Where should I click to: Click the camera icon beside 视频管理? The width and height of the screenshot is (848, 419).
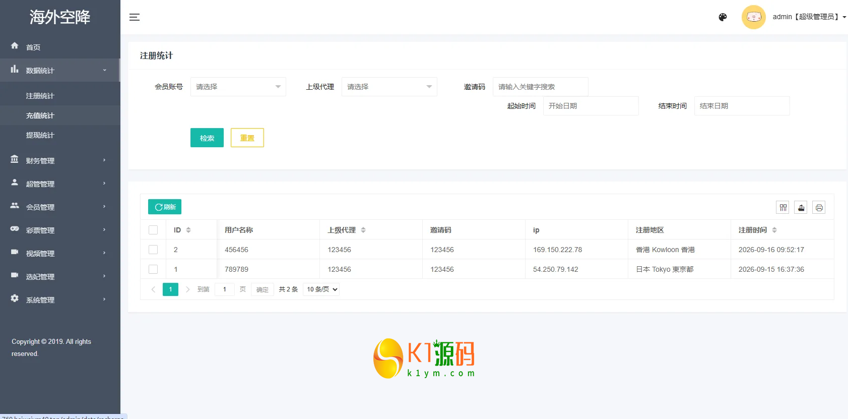point(15,252)
